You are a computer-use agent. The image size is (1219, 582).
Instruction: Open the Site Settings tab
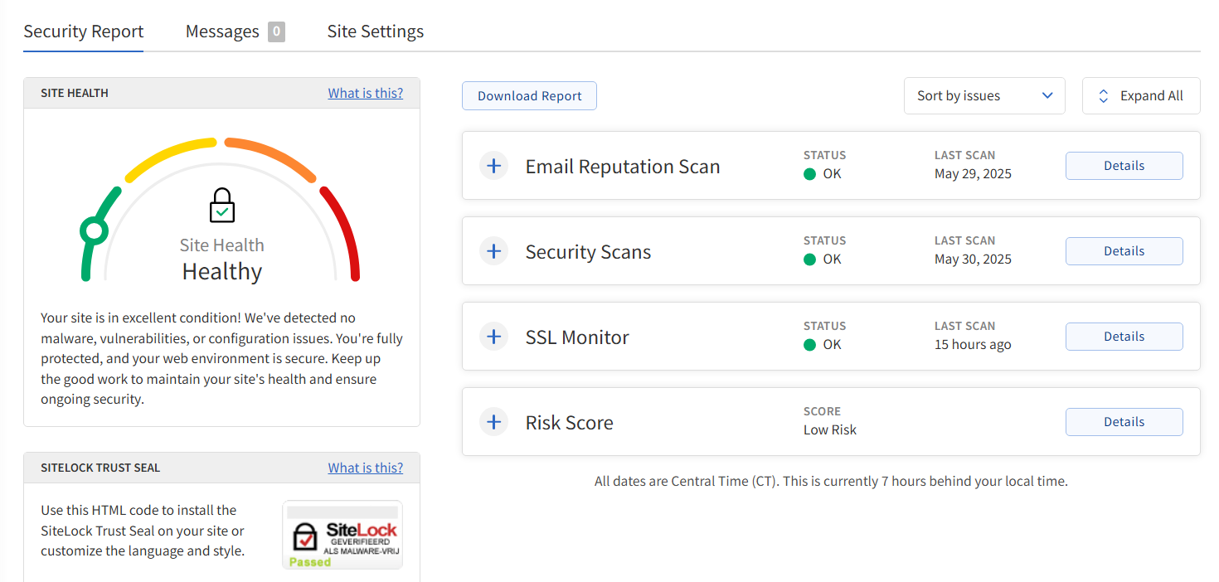(x=376, y=32)
